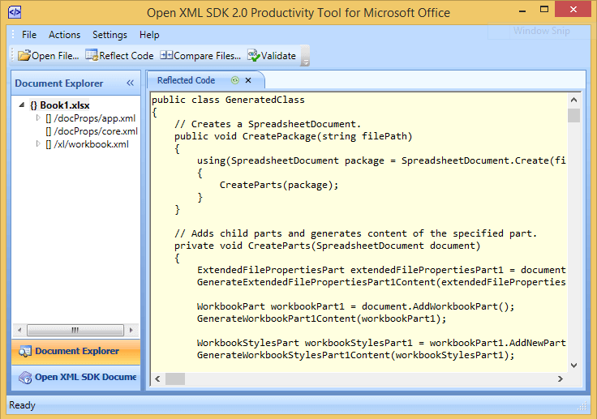
Task: Collapse the Book1.xlsx tree node
Action: click(x=20, y=105)
